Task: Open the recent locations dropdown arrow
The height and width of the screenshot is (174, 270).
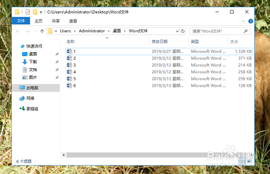Action: point(35,31)
